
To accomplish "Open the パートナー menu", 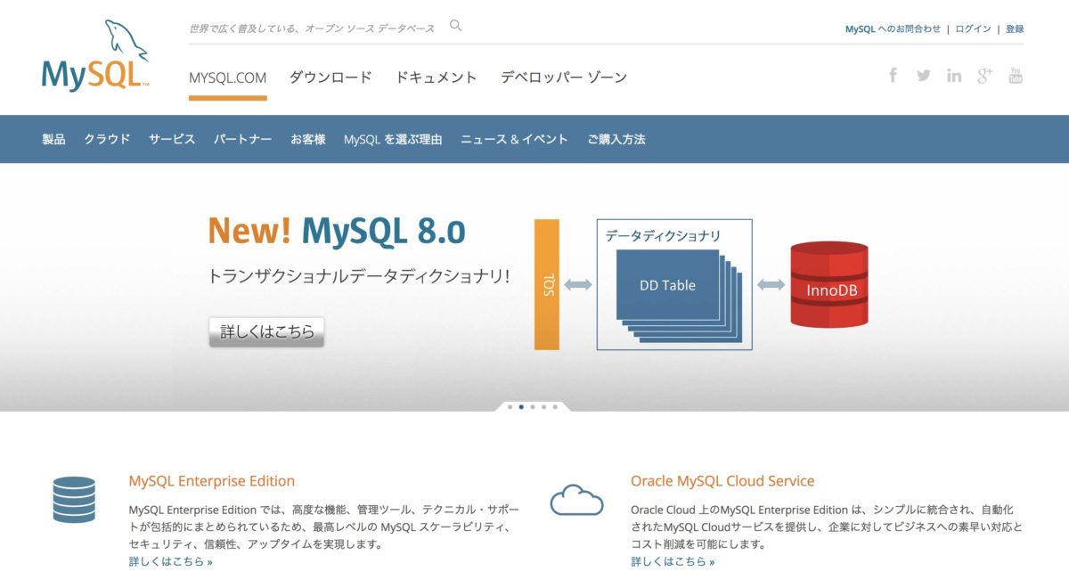I will 242,139.
